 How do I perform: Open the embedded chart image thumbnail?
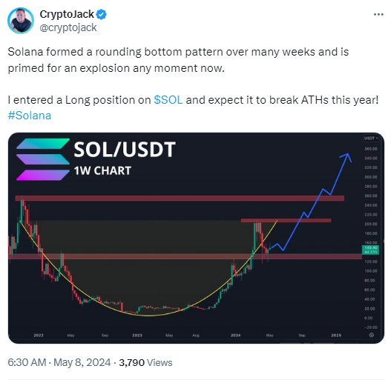tap(196, 238)
